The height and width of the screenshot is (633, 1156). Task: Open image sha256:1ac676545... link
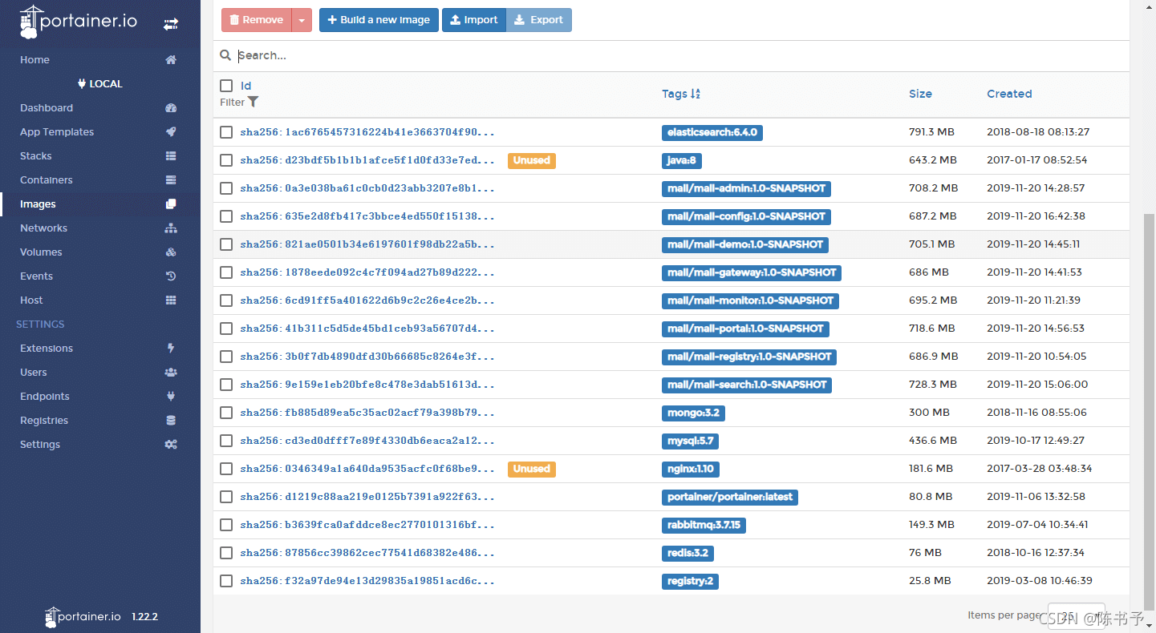[367, 132]
